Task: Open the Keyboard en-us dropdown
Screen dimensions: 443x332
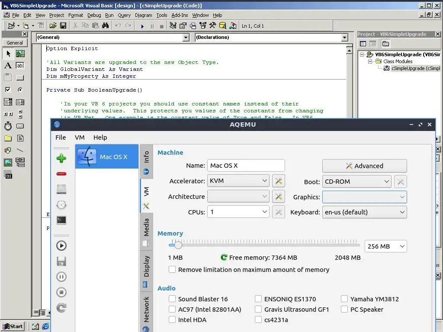Action: coord(364,212)
